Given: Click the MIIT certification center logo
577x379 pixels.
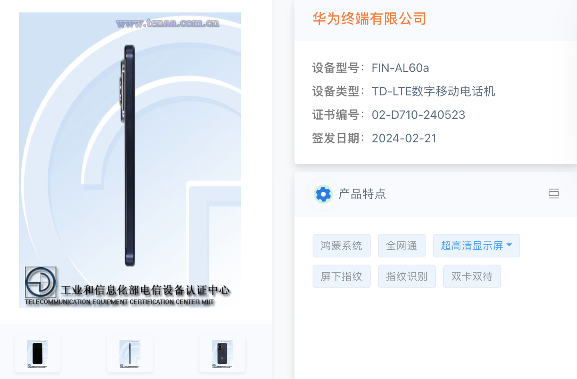Looking at the screenshot, I should (40, 282).
